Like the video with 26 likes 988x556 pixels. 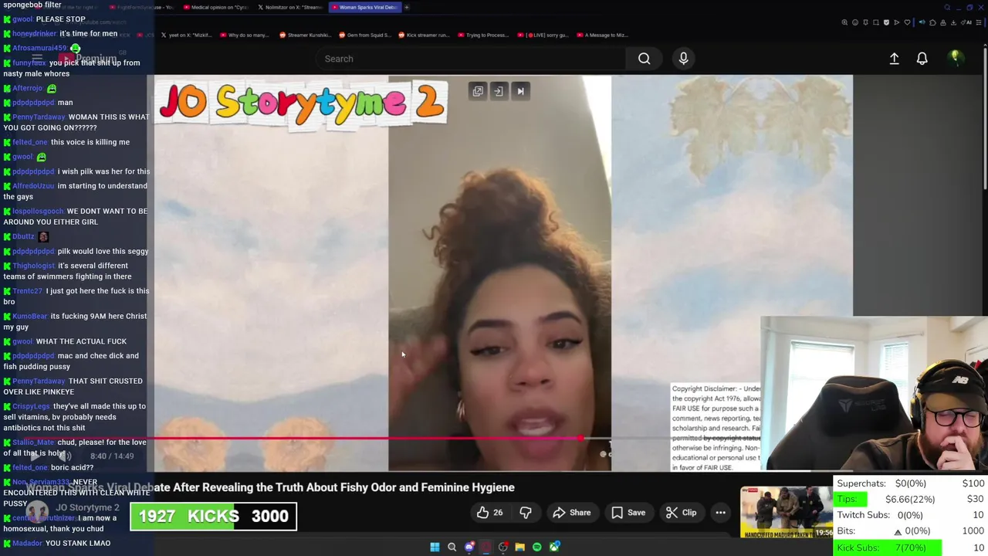489,513
